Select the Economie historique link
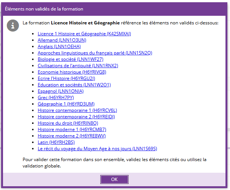 tap(72, 72)
